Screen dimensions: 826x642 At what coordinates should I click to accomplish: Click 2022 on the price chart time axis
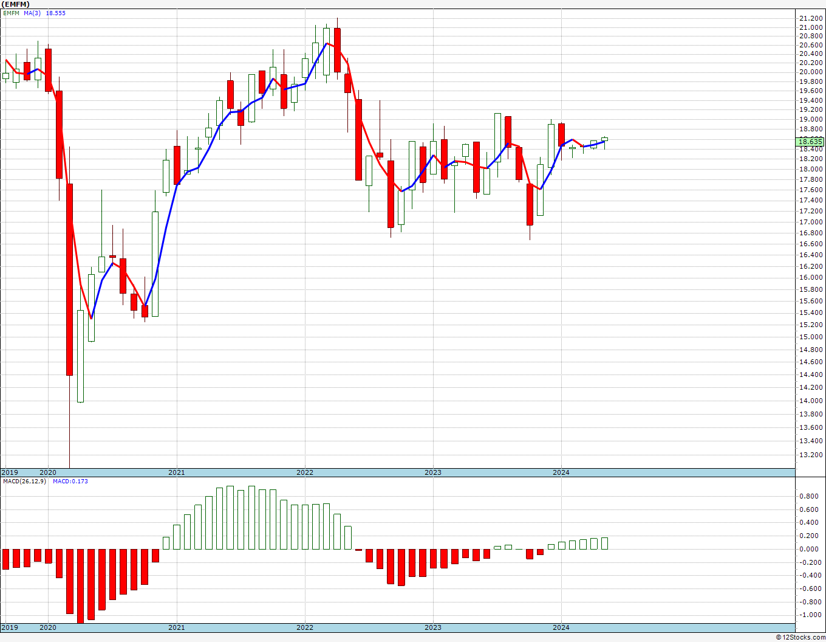click(x=305, y=472)
